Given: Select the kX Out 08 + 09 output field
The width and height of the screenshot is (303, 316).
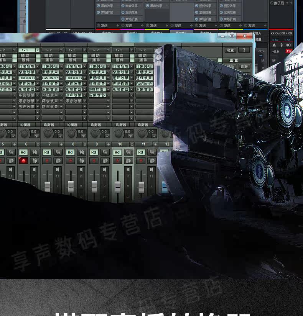Looking at the screenshot, I should pos(281,33).
